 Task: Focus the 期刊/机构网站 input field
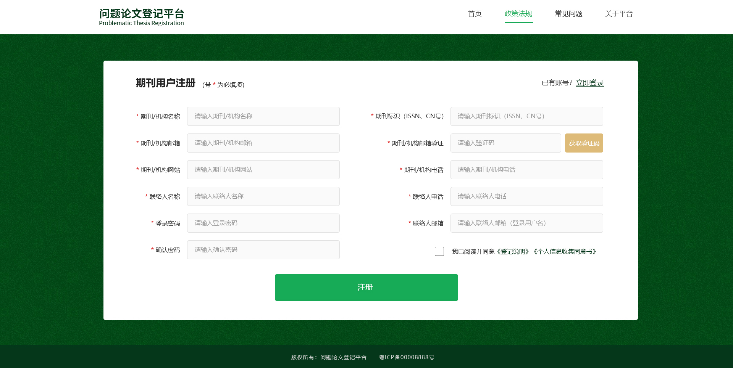coord(263,170)
